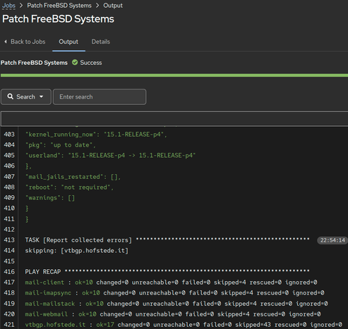The height and width of the screenshot is (329, 348).
Task: Click the back caret arrow icon
Action: 6,42
